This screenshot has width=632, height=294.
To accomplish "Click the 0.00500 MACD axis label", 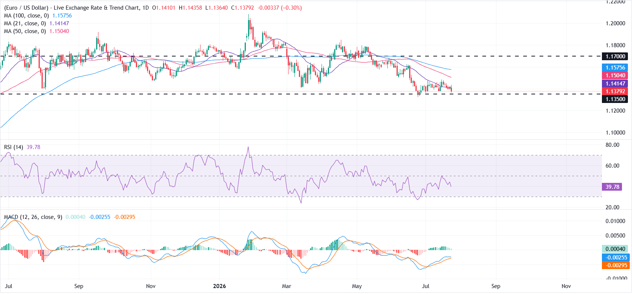I will click(x=615, y=236).
